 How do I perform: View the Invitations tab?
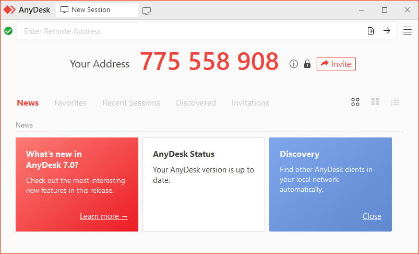click(250, 103)
